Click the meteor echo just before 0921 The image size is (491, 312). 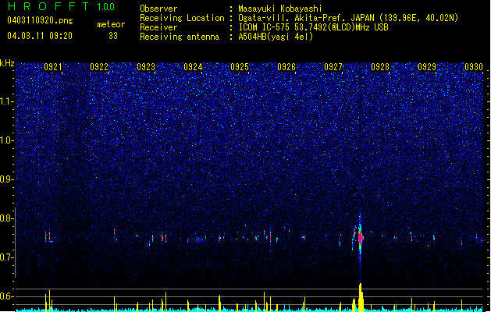[x=48, y=236]
